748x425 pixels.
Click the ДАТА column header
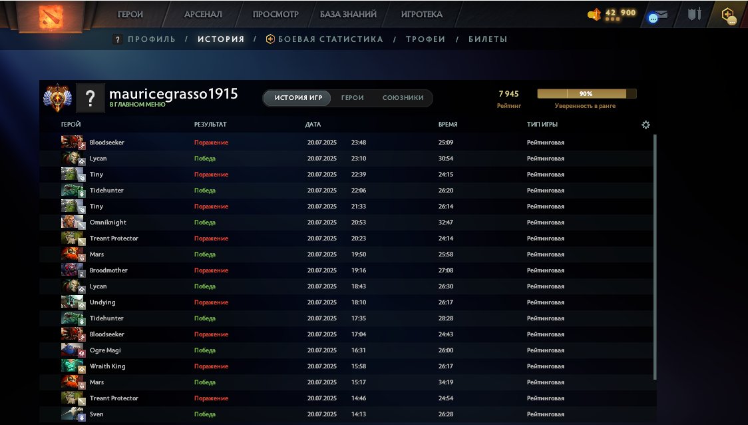313,124
